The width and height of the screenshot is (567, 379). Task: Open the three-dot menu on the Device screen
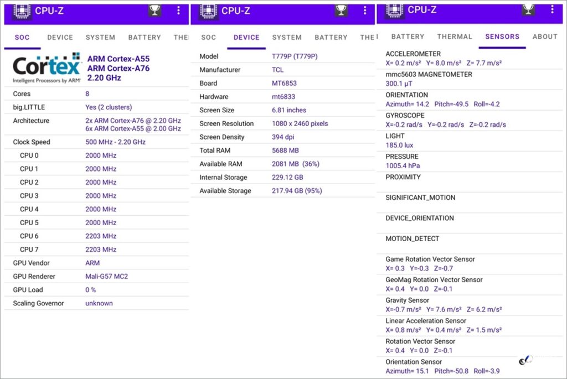pos(364,11)
